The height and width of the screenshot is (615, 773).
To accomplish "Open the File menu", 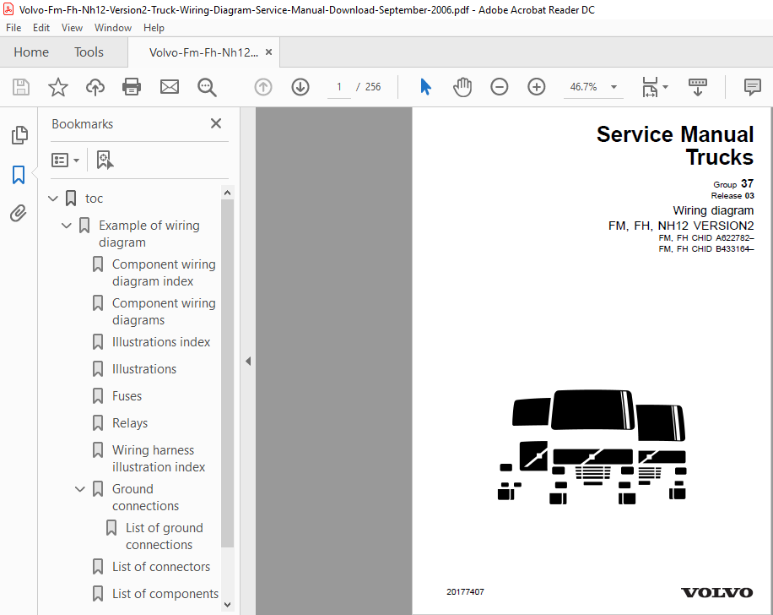I will 14,28.
